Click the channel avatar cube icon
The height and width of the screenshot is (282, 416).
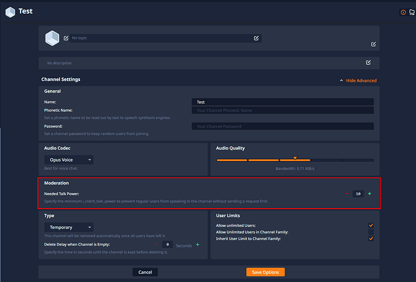[x=54, y=38]
